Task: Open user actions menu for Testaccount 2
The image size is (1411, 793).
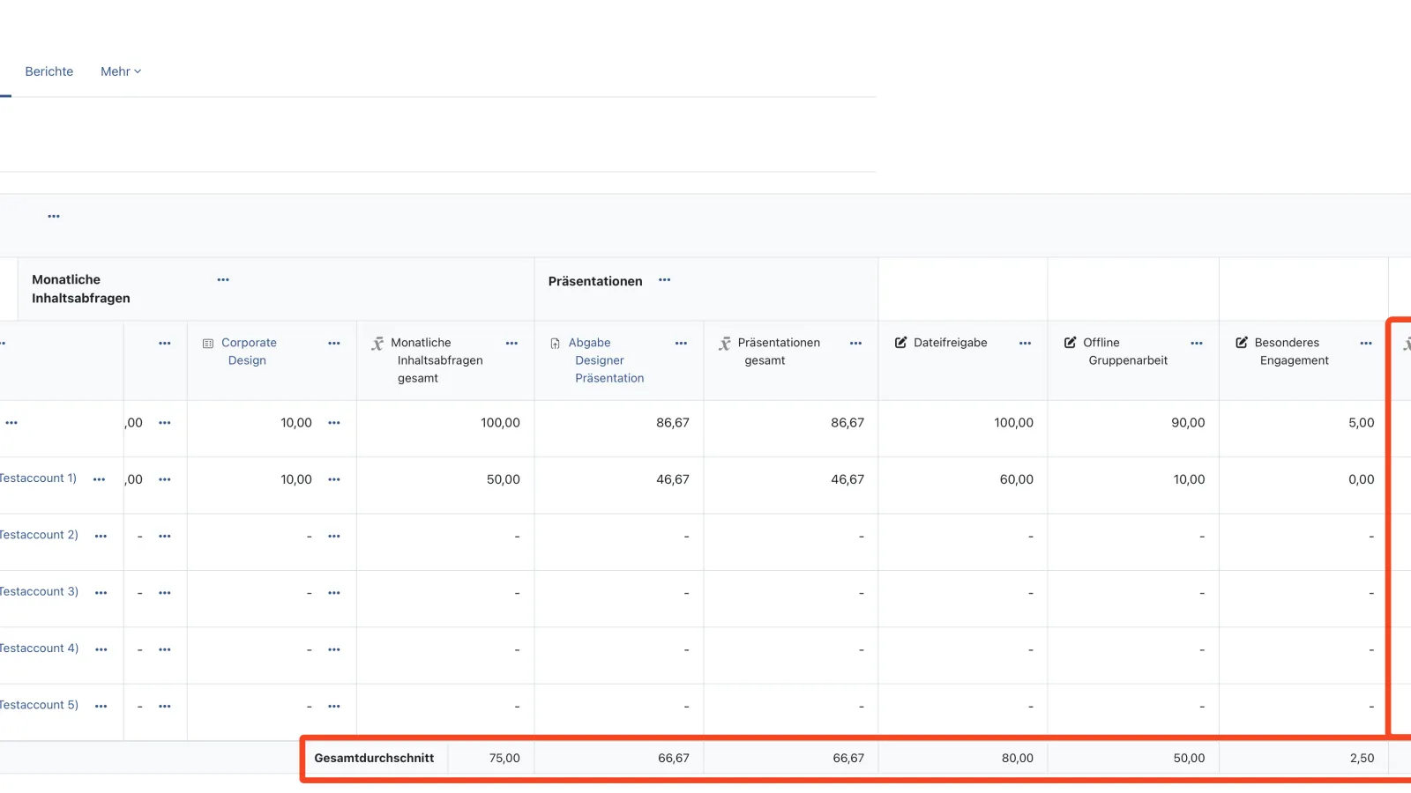Action: click(x=101, y=536)
